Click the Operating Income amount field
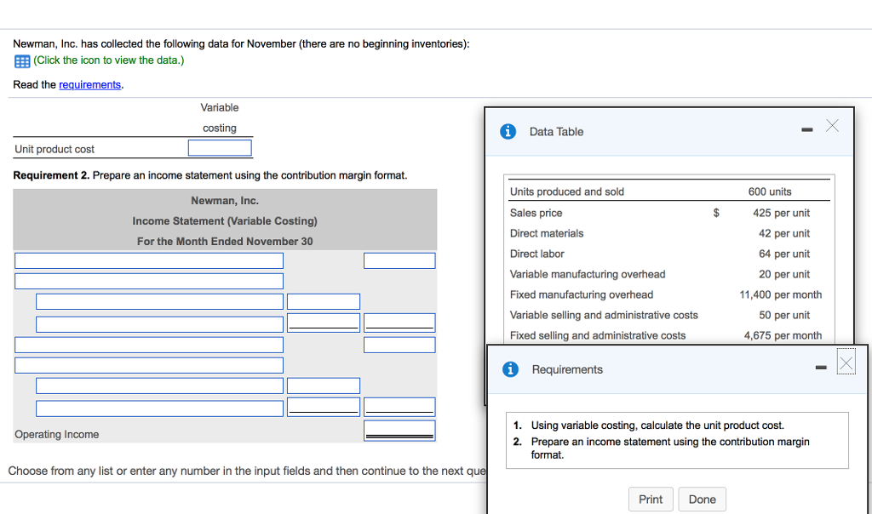872x514 pixels. click(x=399, y=431)
